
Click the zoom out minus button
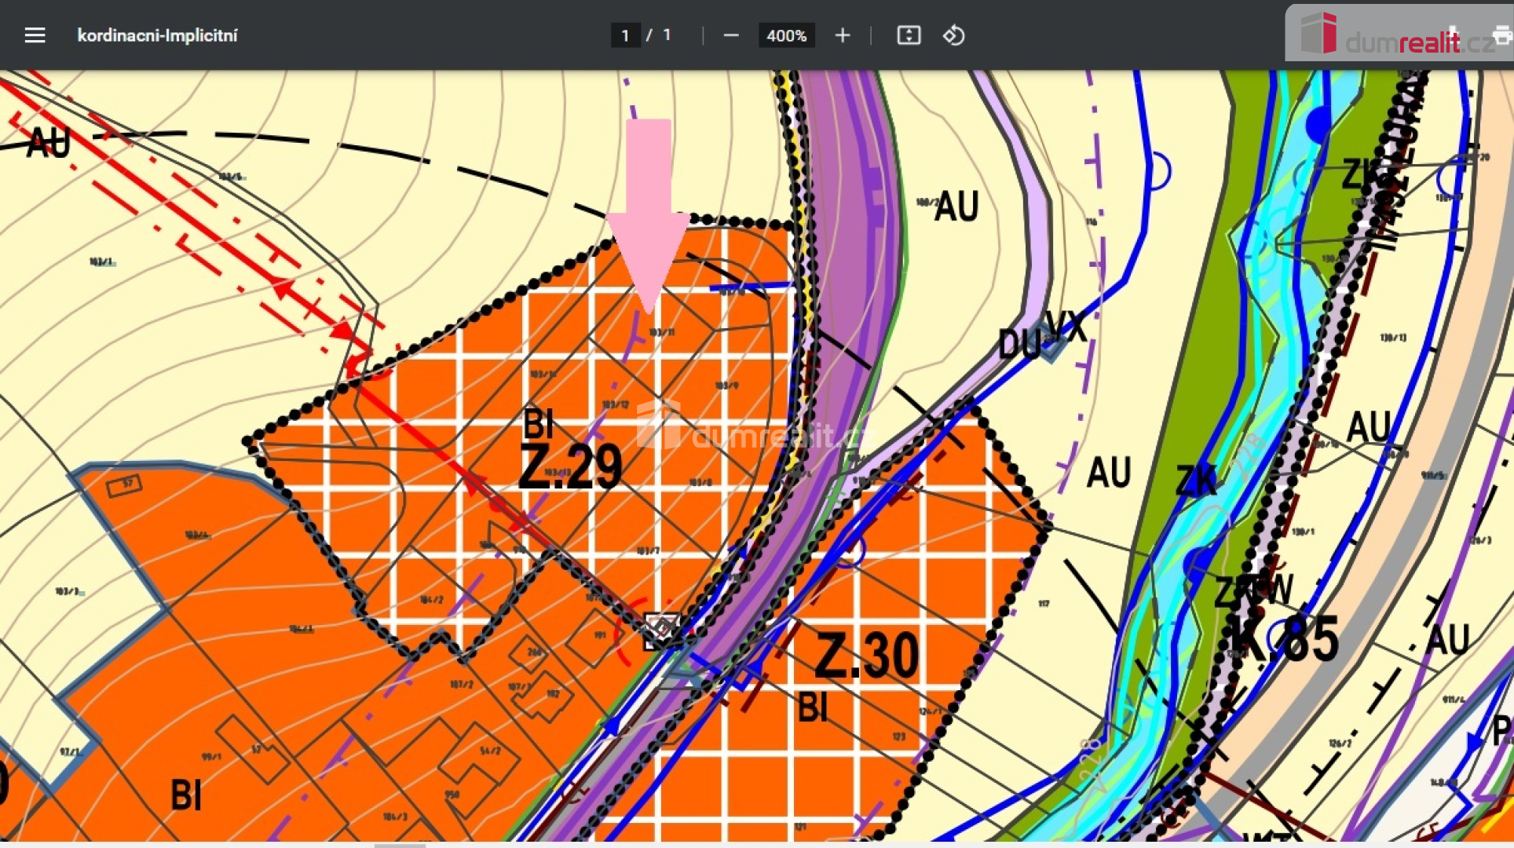pos(731,35)
